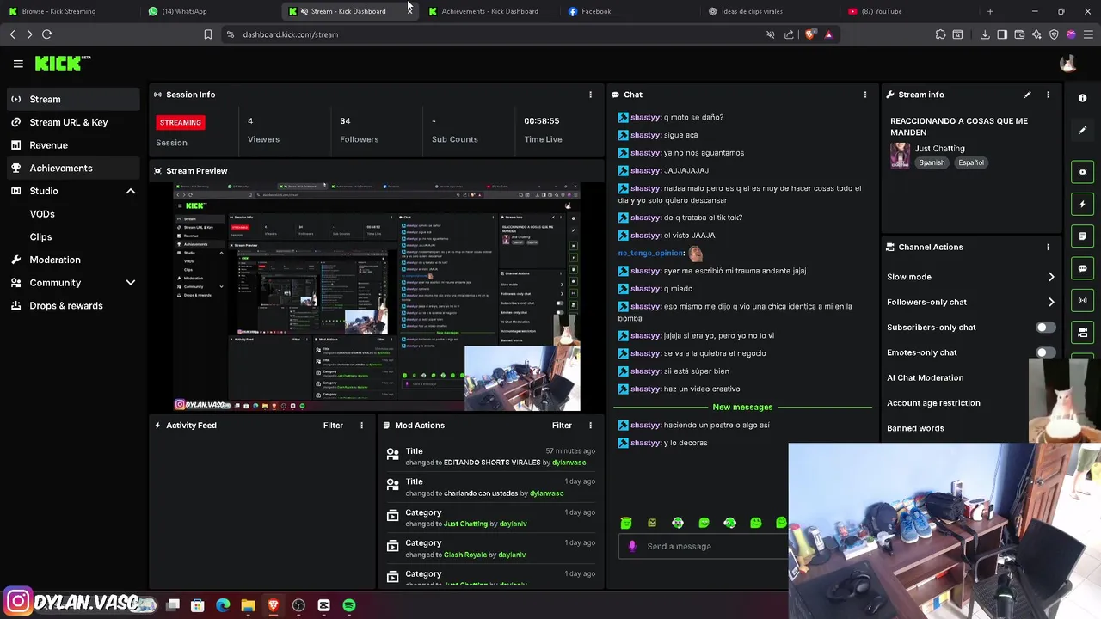Click AI Chat Moderation
This screenshot has height=619, width=1101.
[925, 378]
